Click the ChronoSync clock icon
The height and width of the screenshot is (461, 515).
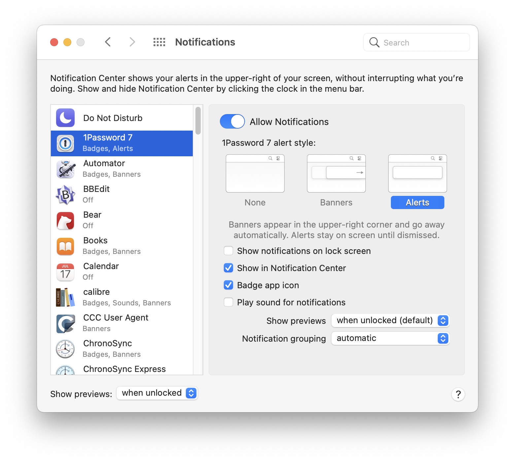(65, 349)
